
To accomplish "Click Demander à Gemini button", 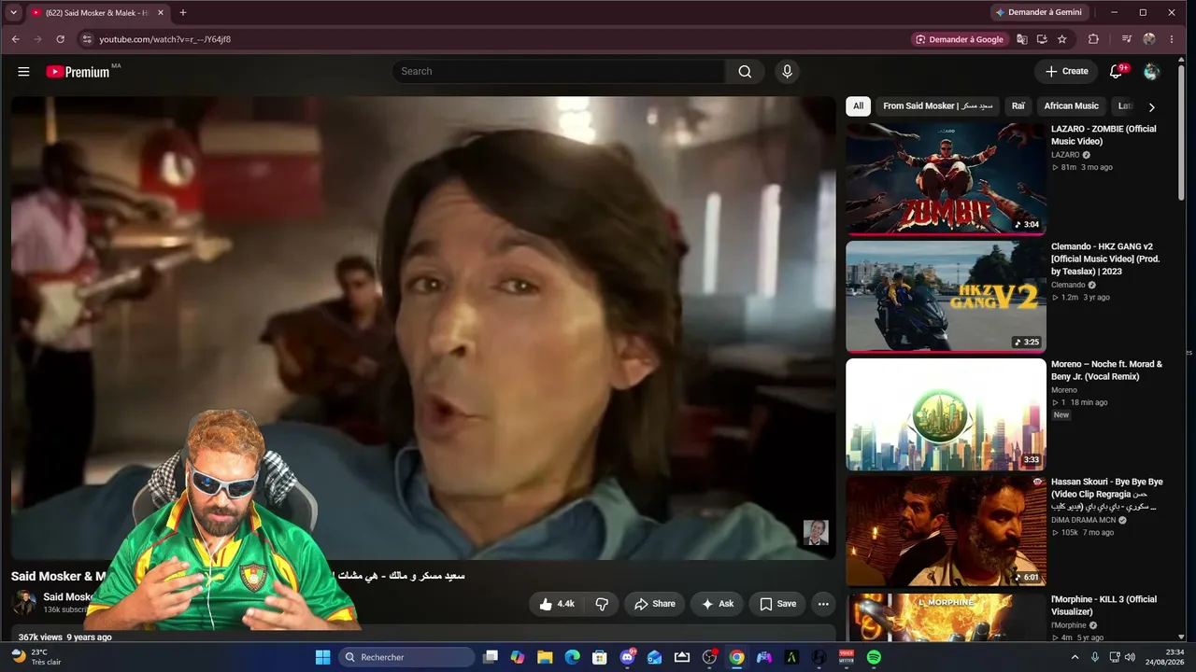I will (1039, 13).
